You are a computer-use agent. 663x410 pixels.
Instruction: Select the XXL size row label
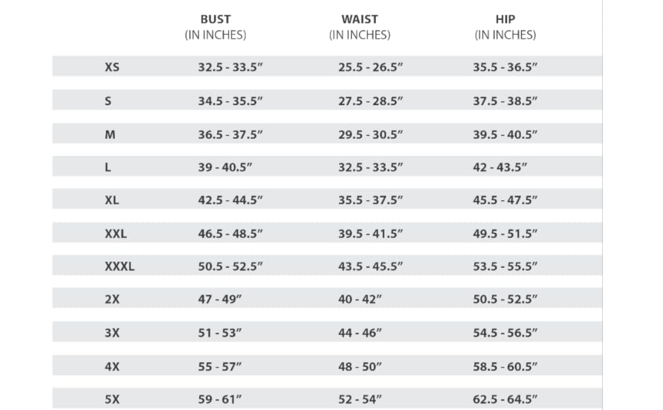pos(116,234)
